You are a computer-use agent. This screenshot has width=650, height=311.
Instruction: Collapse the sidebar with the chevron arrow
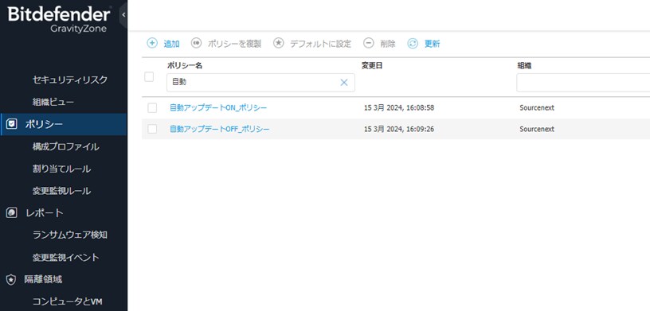123,14
